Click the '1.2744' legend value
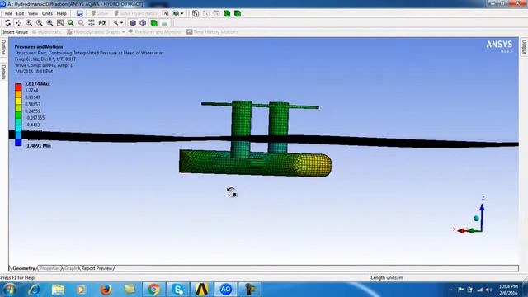The image size is (528, 297). coord(31,90)
